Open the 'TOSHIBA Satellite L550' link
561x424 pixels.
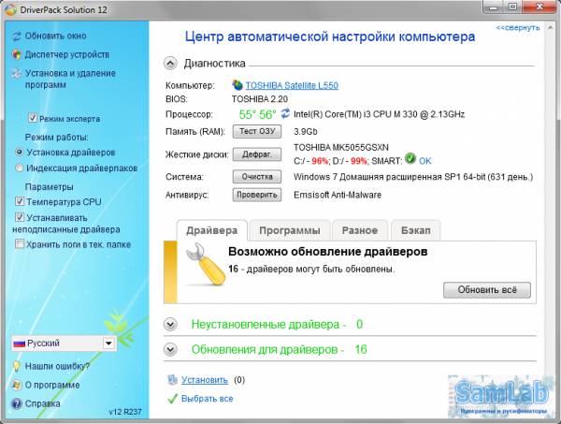(x=292, y=85)
